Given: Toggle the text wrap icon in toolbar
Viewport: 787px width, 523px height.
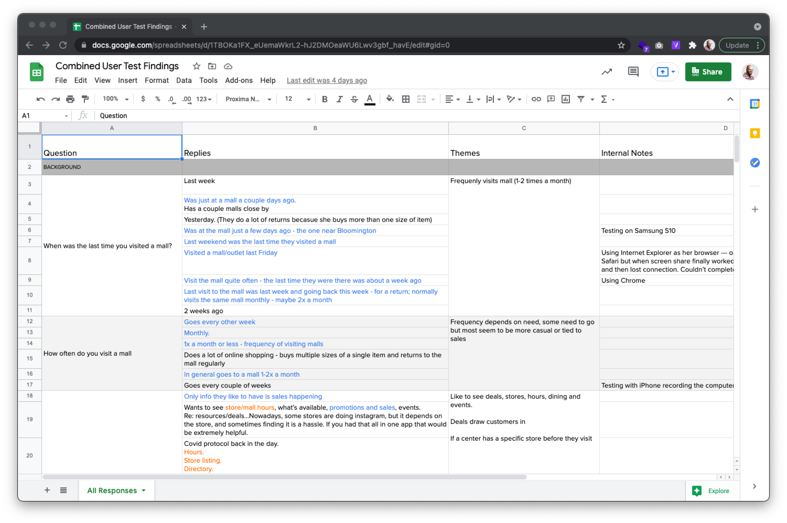Looking at the screenshot, I should point(490,99).
